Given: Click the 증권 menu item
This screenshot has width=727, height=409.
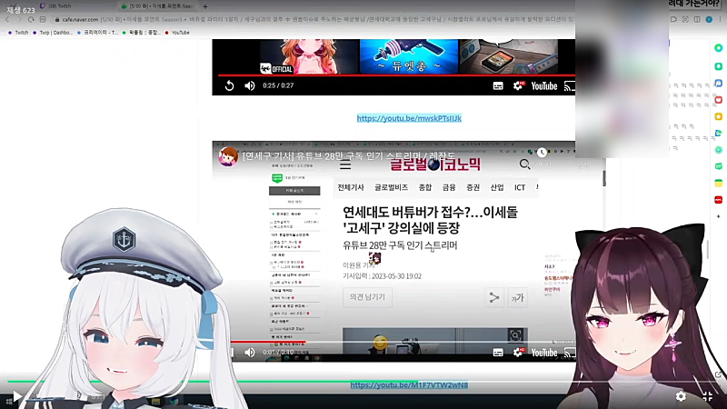Looking at the screenshot, I should [x=473, y=187].
